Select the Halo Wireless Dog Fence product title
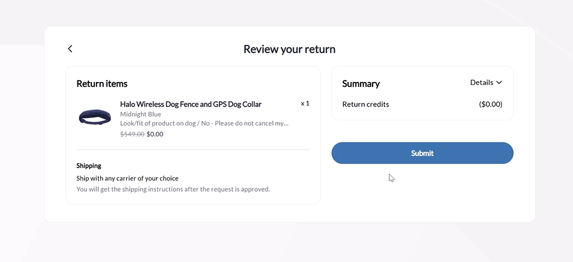This screenshot has height=262, width=573. tap(191, 104)
